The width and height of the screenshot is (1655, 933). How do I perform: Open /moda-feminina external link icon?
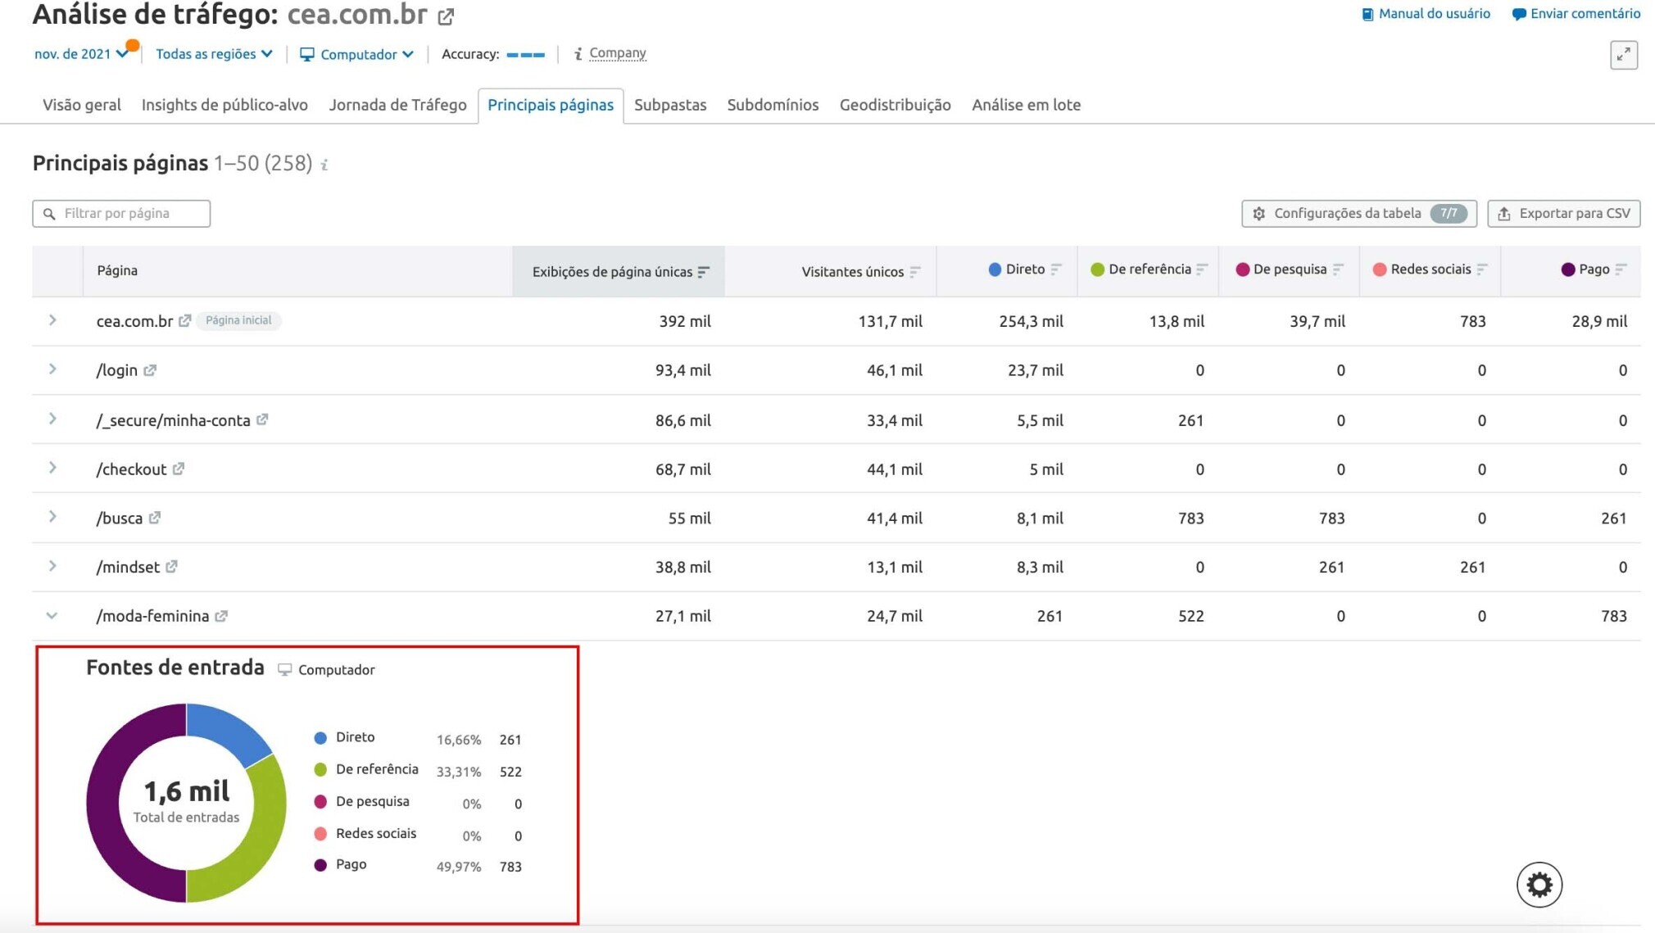coord(221,616)
